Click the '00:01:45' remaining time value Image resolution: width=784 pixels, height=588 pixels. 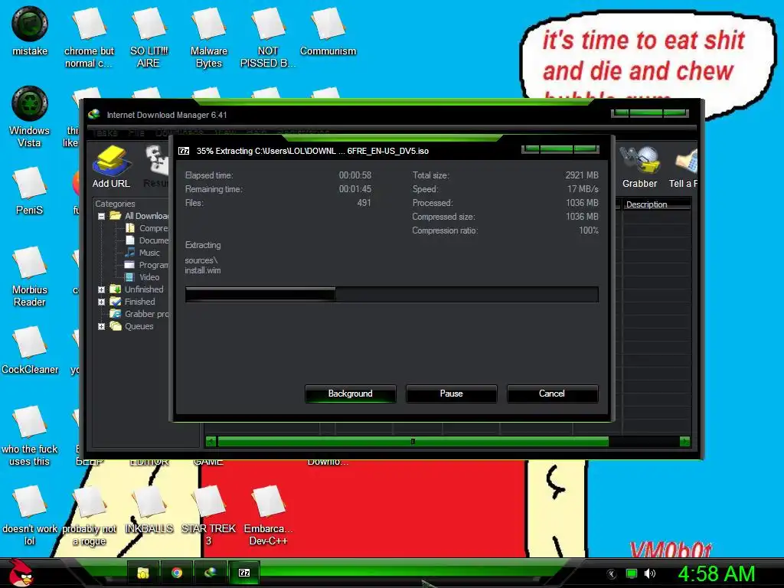pyautogui.click(x=355, y=189)
